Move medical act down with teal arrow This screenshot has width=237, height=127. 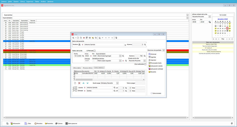coord(88,83)
